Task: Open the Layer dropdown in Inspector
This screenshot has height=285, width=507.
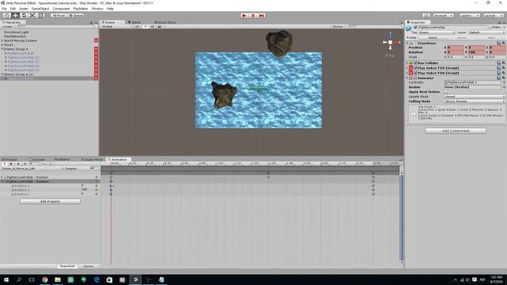Action: [x=486, y=32]
